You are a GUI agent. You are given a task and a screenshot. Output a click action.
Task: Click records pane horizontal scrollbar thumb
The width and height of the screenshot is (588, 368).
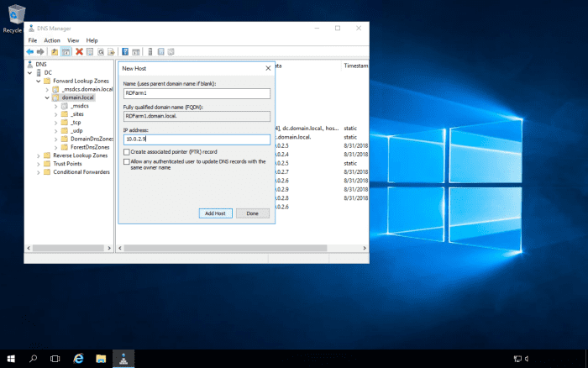[225, 248]
